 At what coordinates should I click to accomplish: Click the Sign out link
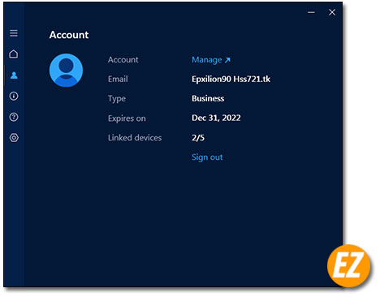coord(207,157)
